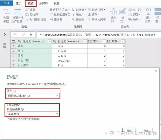Open 了解有关透视列的更多信息 link
Screen dimensions: 161x140
pyautogui.click(x=23, y=119)
